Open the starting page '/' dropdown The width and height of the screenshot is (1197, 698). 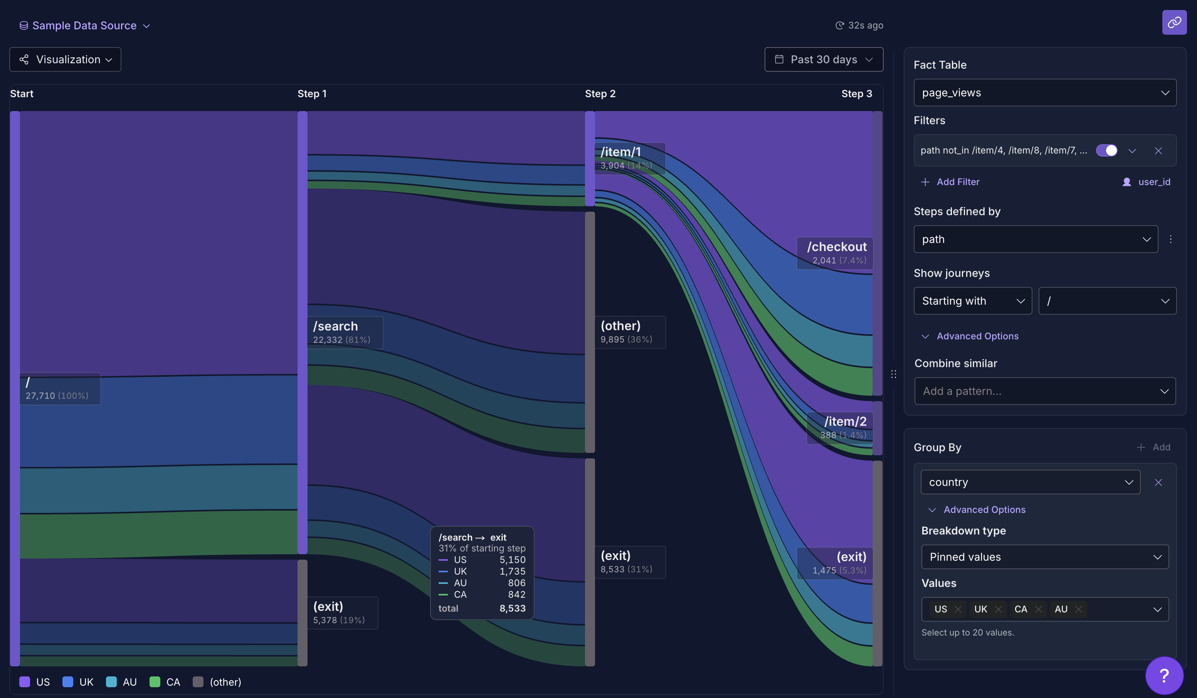point(1107,301)
